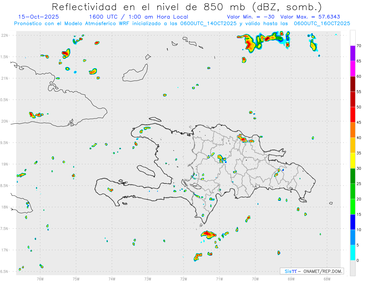Click the '19N' latitude label

pos(5,164)
